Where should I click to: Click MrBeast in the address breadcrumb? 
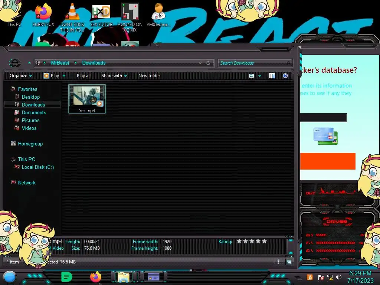point(60,63)
